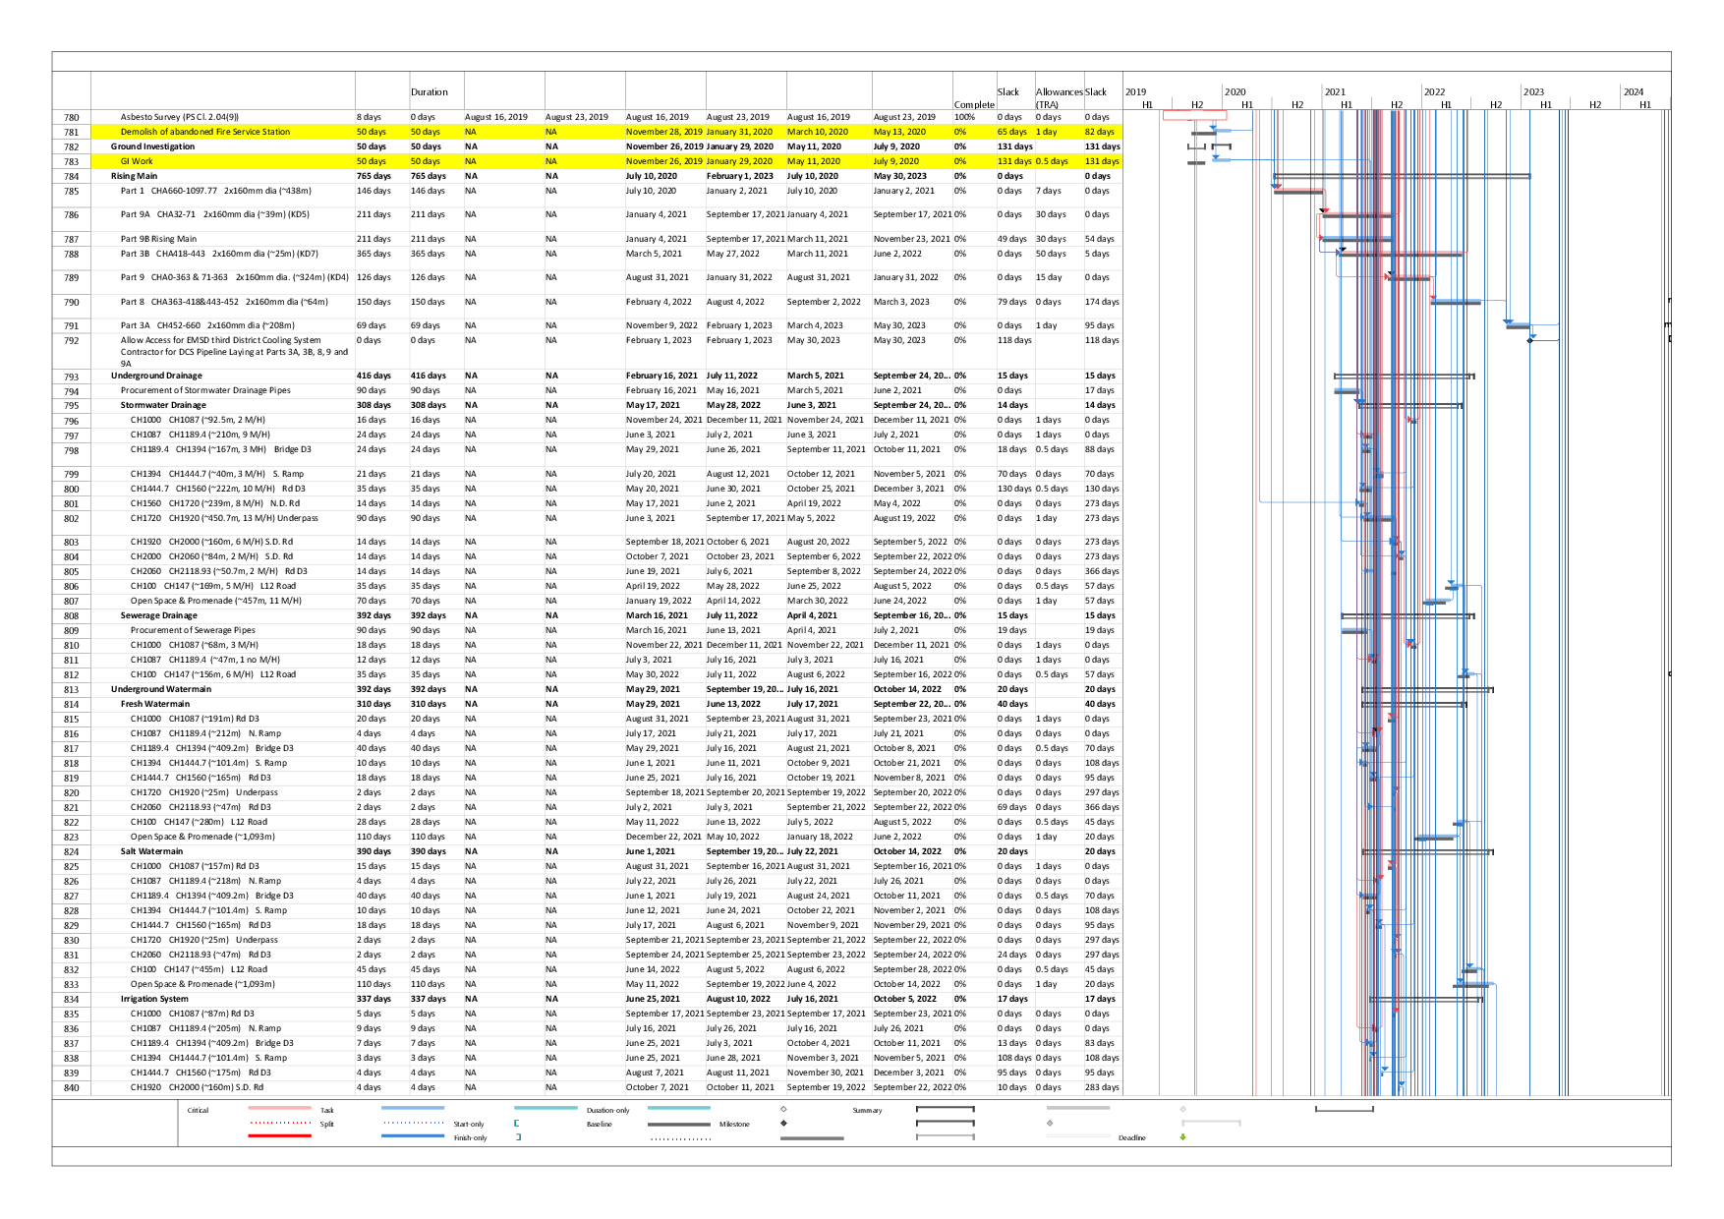Click start date 'January 19, 2022' in row 807
Screen dimensions: 1724x1219
point(659,601)
